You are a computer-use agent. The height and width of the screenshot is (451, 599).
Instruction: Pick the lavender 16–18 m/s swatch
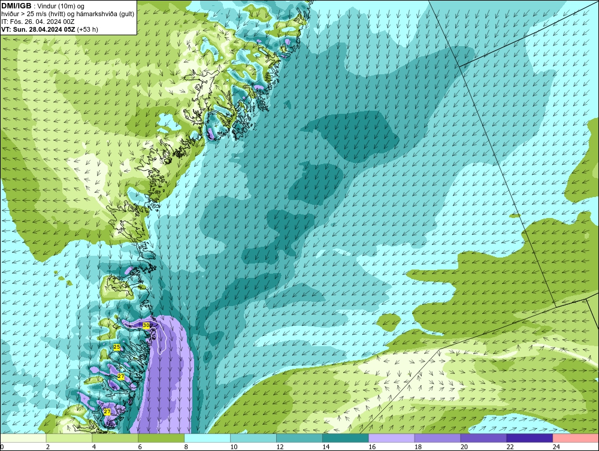(x=392, y=438)
